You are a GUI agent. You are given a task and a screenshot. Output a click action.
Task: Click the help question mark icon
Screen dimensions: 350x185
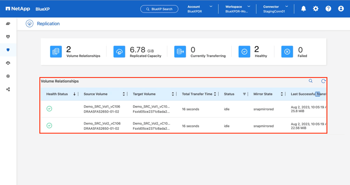pos(328,9)
